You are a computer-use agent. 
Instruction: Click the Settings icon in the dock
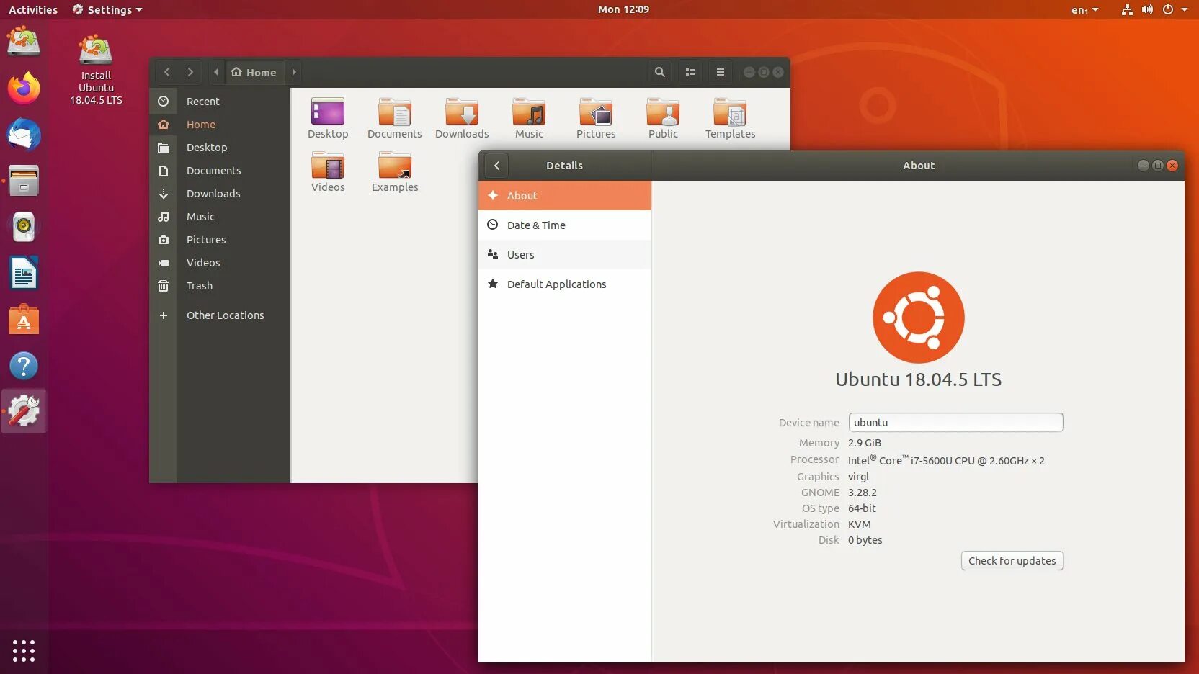(24, 411)
